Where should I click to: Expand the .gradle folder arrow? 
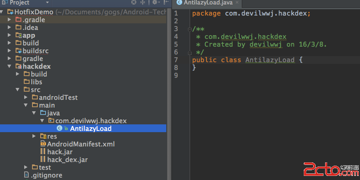click(9, 20)
